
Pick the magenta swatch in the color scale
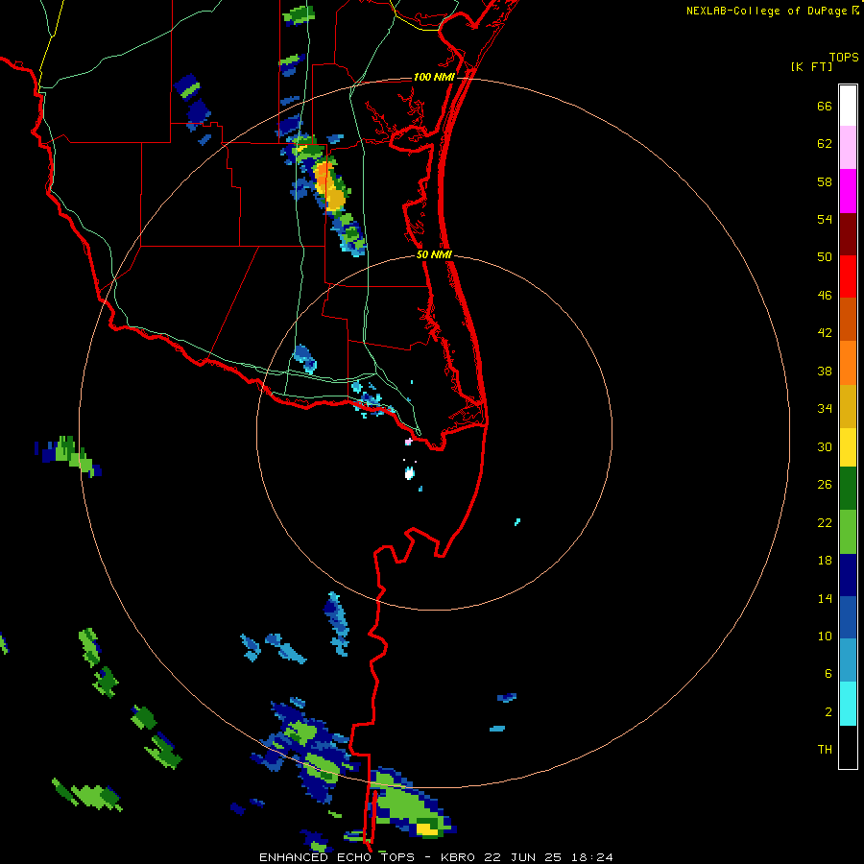tap(848, 191)
